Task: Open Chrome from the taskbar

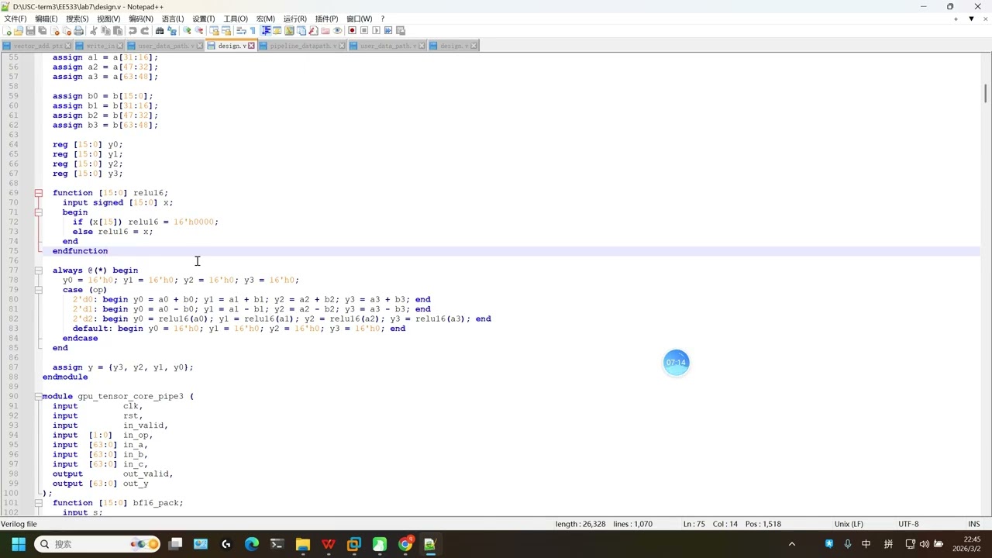Action: pos(405,544)
